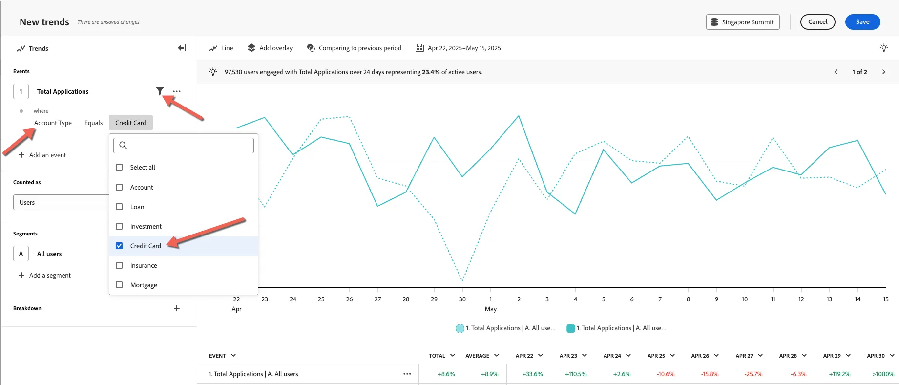Cancel the unsaved changes
The height and width of the screenshot is (385, 899).
818,22
